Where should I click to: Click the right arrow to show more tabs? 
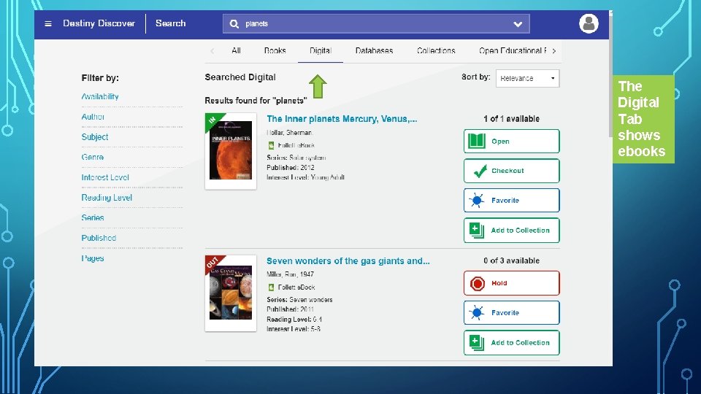coord(554,51)
